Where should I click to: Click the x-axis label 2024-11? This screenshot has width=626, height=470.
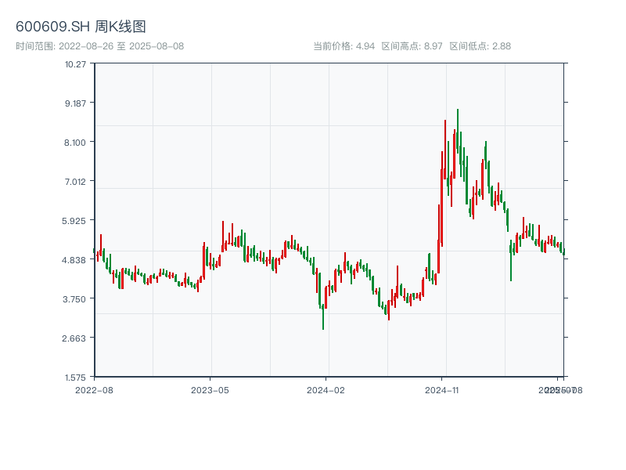click(x=441, y=390)
